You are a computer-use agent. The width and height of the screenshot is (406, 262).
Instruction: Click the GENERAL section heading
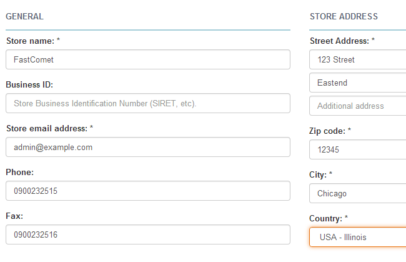point(24,17)
